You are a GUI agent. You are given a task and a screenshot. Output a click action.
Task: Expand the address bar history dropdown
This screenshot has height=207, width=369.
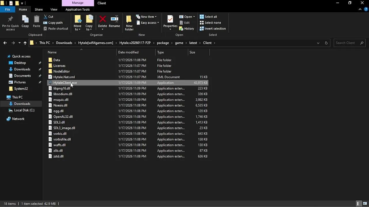coord(318,43)
